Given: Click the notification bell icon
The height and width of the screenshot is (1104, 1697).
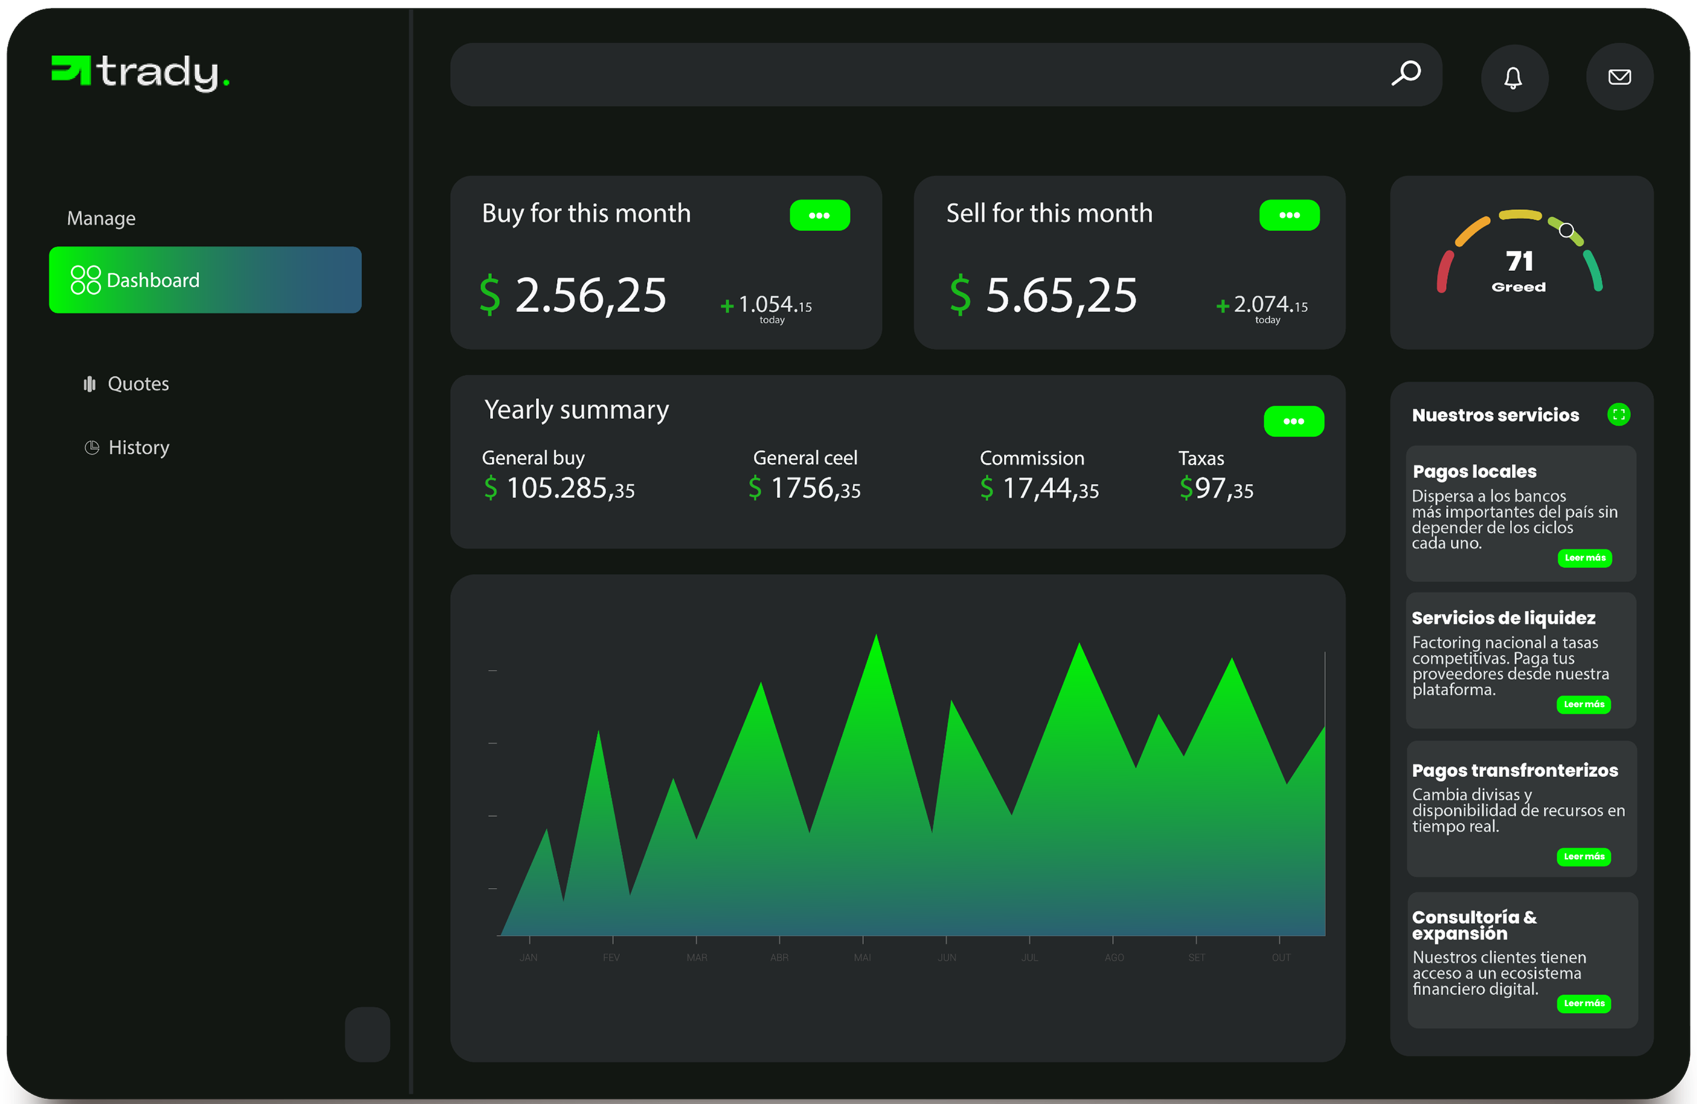Looking at the screenshot, I should [1515, 77].
